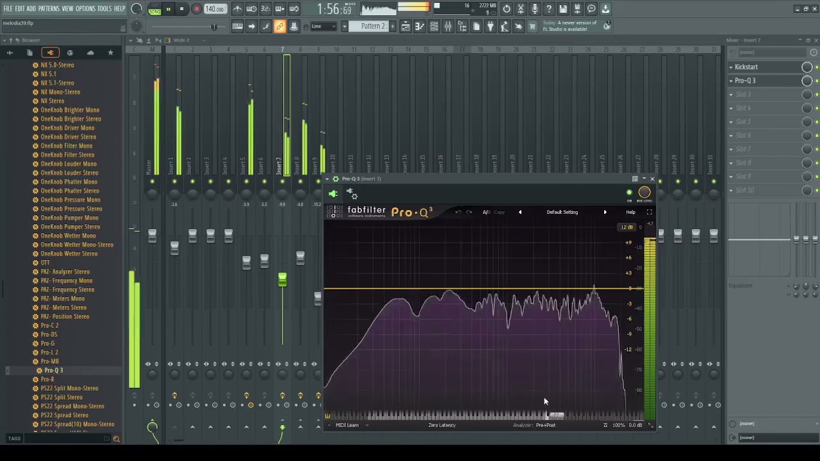Open the OPTIONS menu
This screenshot has width=820, height=461.
coord(85,9)
